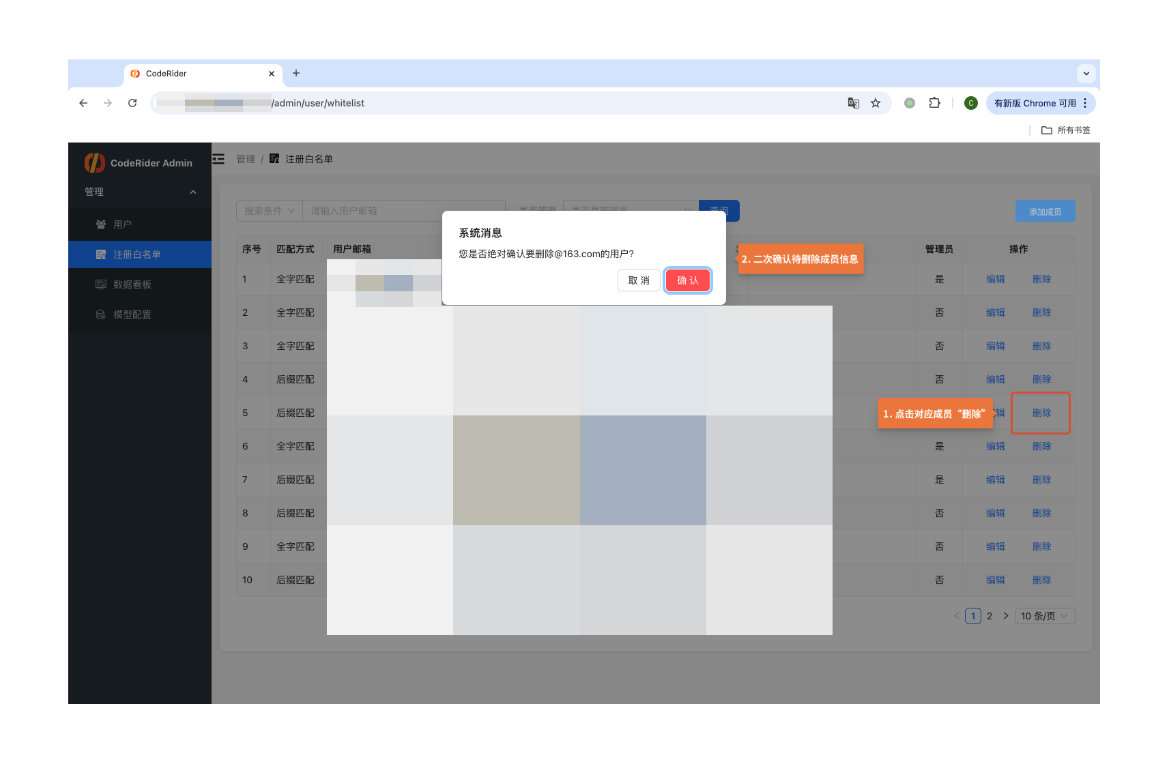This screenshot has height=764, width=1169.
Task: Click 编辑 in row 10
Action: tap(996, 580)
